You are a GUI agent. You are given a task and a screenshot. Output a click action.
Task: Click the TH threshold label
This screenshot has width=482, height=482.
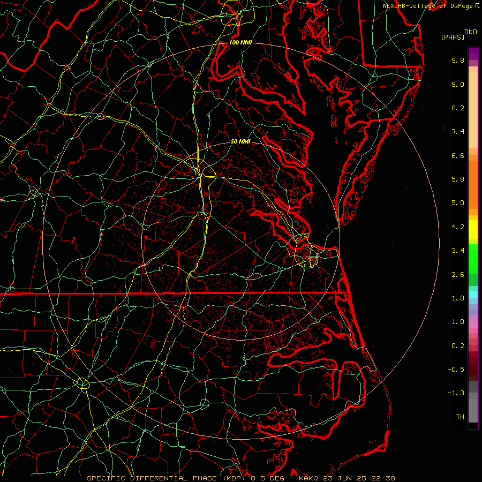coord(460,417)
